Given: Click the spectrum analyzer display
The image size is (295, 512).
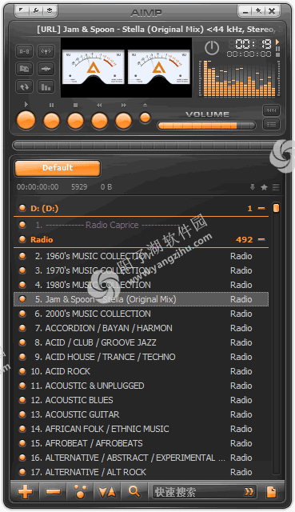Looking at the screenshot, I should click(x=239, y=78).
